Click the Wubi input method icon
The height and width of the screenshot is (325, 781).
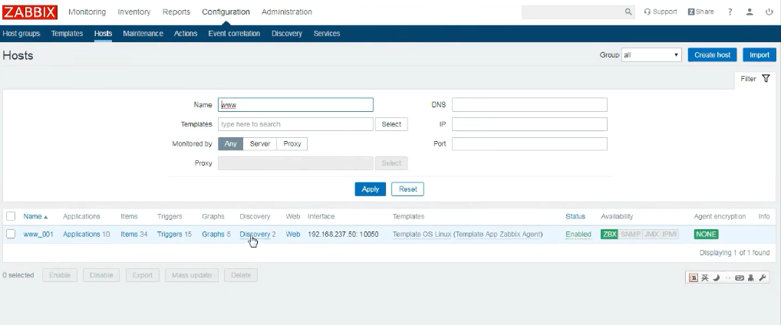694,277
